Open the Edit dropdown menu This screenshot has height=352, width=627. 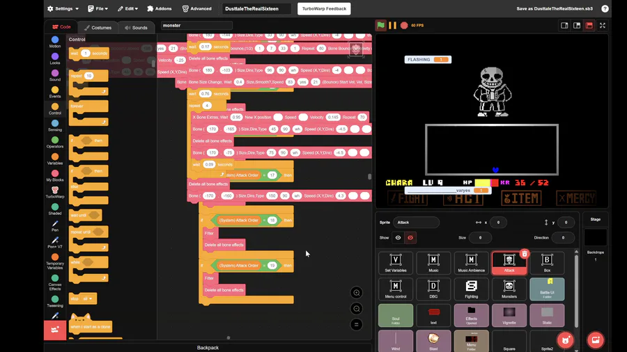point(127,8)
